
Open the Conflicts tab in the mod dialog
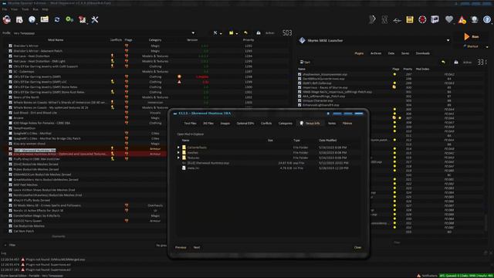pos(266,124)
